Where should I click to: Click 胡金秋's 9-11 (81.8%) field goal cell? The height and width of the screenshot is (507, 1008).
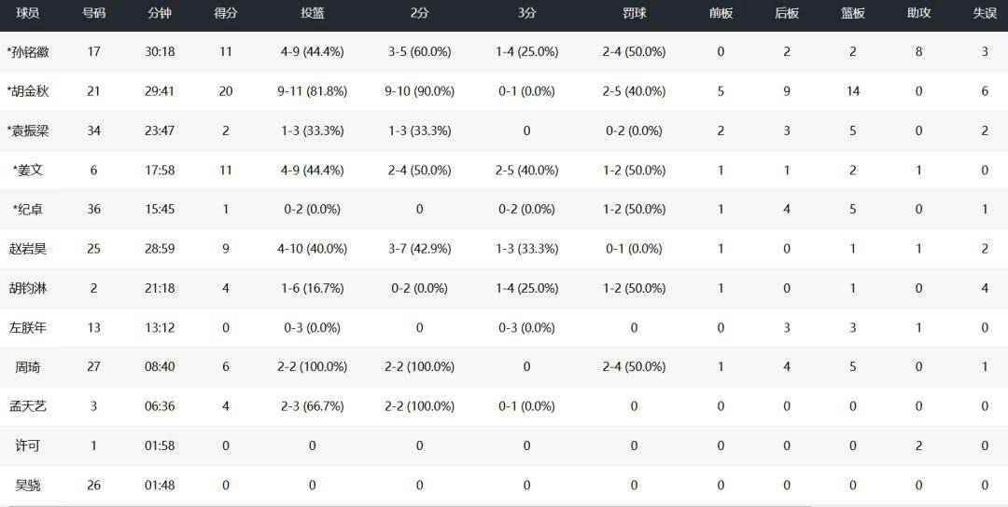(313, 91)
